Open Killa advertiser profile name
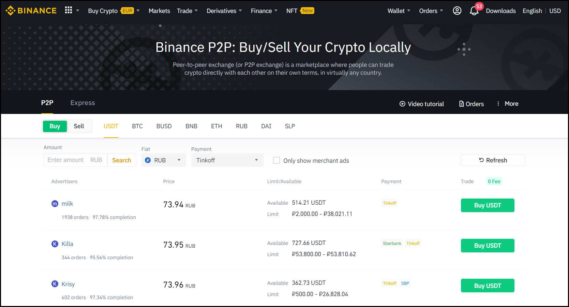 pyautogui.click(x=67, y=244)
